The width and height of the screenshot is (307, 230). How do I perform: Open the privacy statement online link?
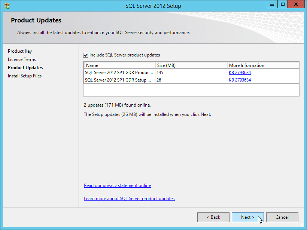tap(117, 185)
